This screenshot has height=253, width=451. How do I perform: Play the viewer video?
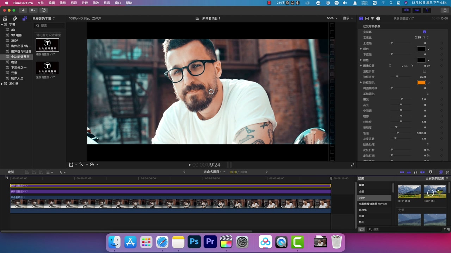click(x=190, y=165)
